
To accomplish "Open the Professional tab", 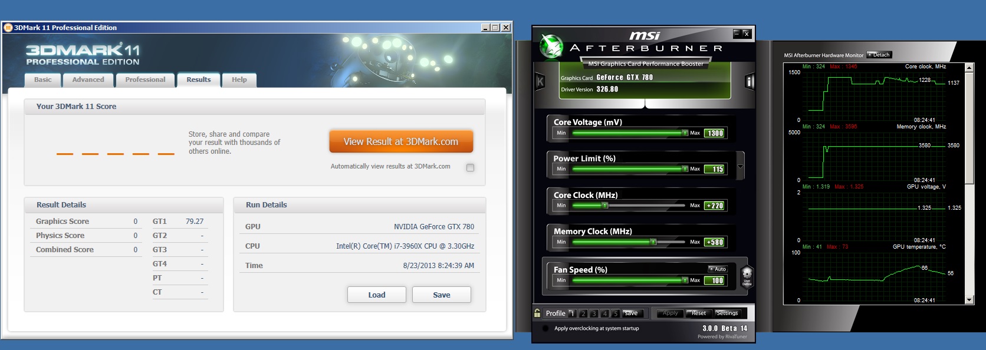I will click(x=145, y=80).
